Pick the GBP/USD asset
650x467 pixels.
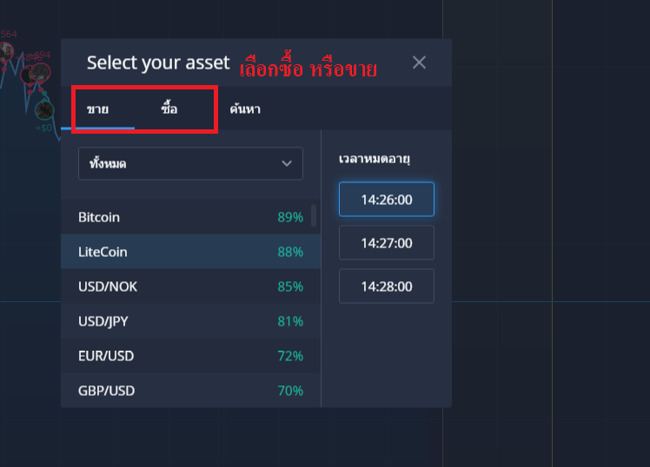(x=190, y=390)
